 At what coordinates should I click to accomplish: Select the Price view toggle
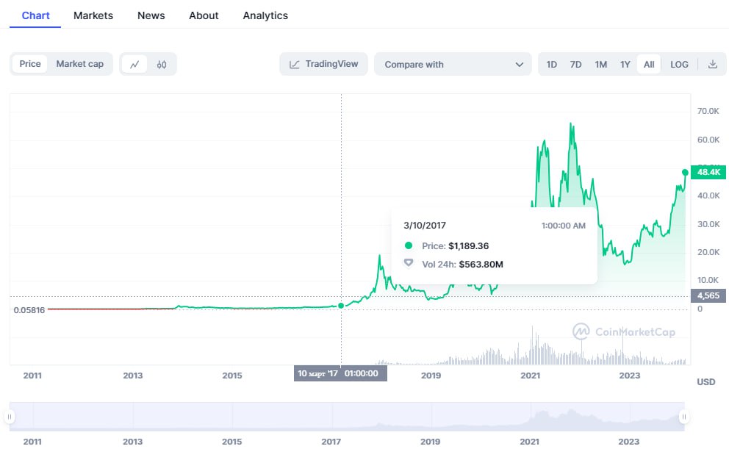click(x=30, y=64)
